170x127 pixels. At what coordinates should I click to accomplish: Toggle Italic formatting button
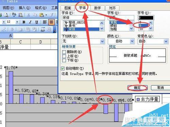(x=30, y=22)
